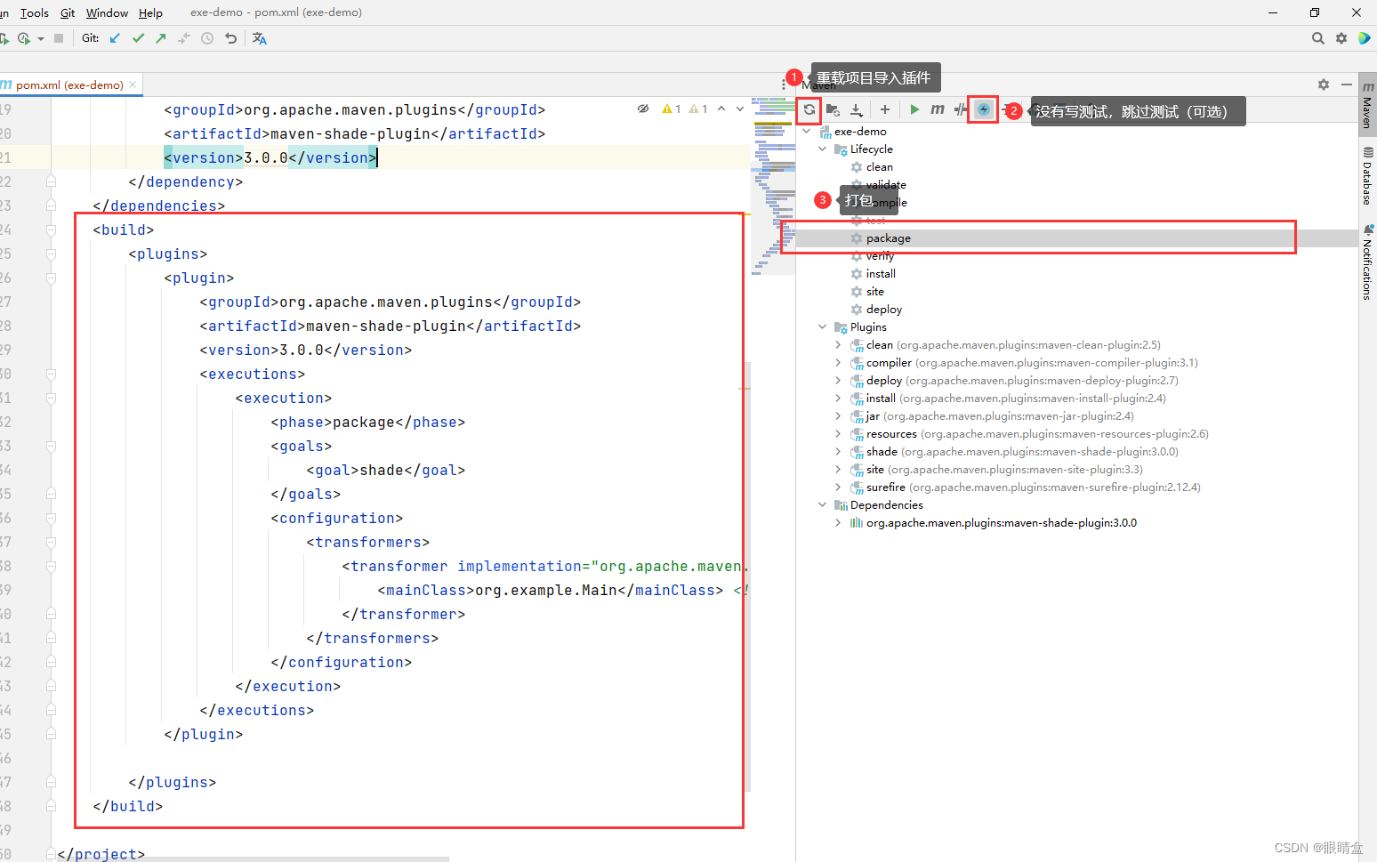The width and height of the screenshot is (1377, 862).
Task: Open IDE settings gear in top toolbar
Action: (1341, 38)
